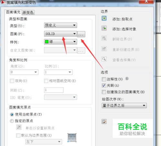
Task: Select the 图案填充 tab
Action: tap(13, 12)
